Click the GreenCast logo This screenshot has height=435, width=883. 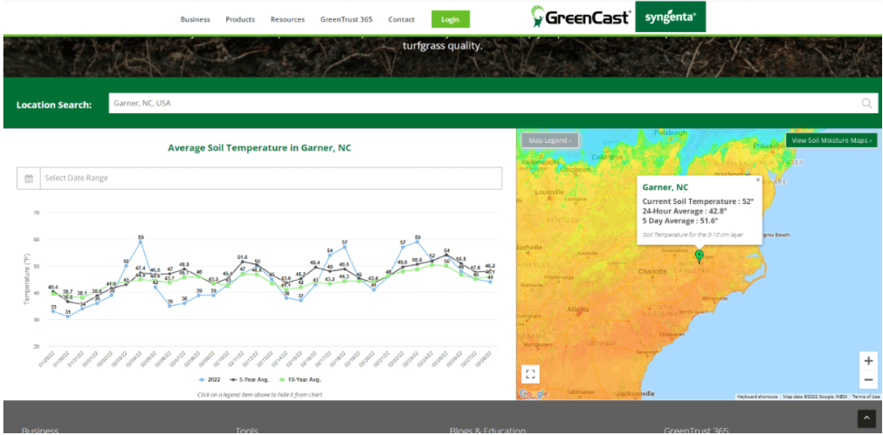point(581,17)
